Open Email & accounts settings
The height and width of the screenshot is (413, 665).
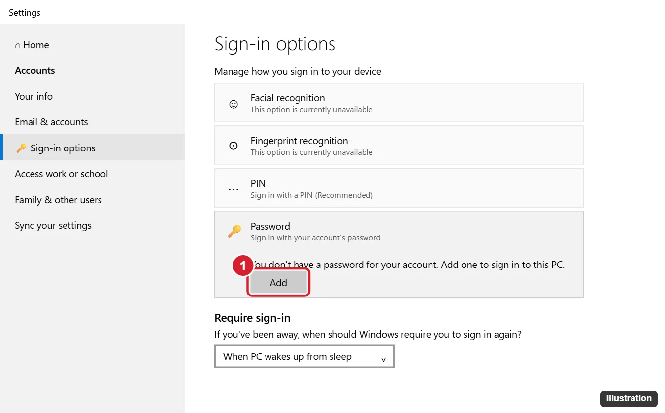[x=51, y=122]
